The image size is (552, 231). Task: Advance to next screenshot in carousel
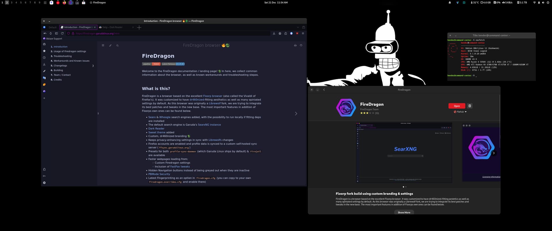(494, 153)
